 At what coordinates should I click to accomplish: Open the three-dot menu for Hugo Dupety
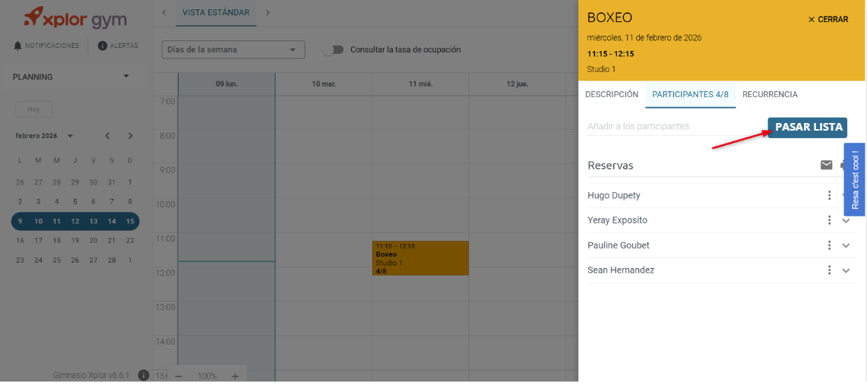pyautogui.click(x=829, y=195)
